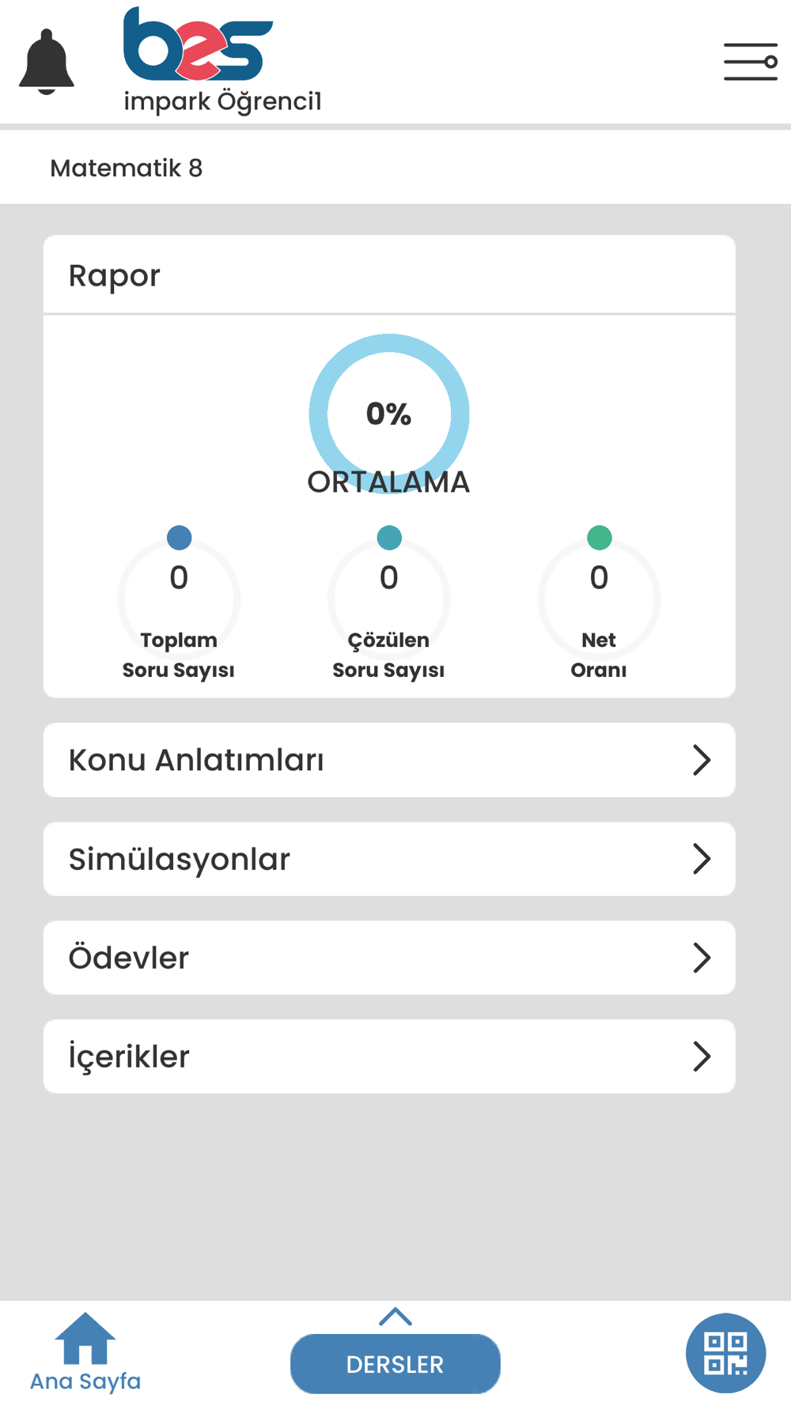Expand Simülasyonlar via its chevron
This screenshot has height=1406, width=791.
(x=702, y=859)
